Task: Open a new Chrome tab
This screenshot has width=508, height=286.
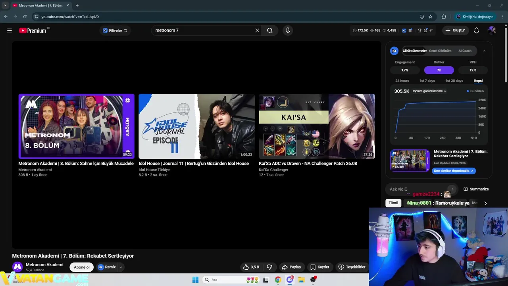Action: [x=77, y=5]
